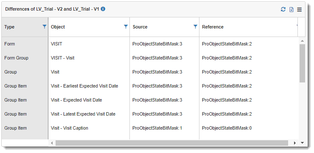This screenshot has height=153, width=314.
Task: Click the vertical scrollbar down arrow
Action: 303,143
